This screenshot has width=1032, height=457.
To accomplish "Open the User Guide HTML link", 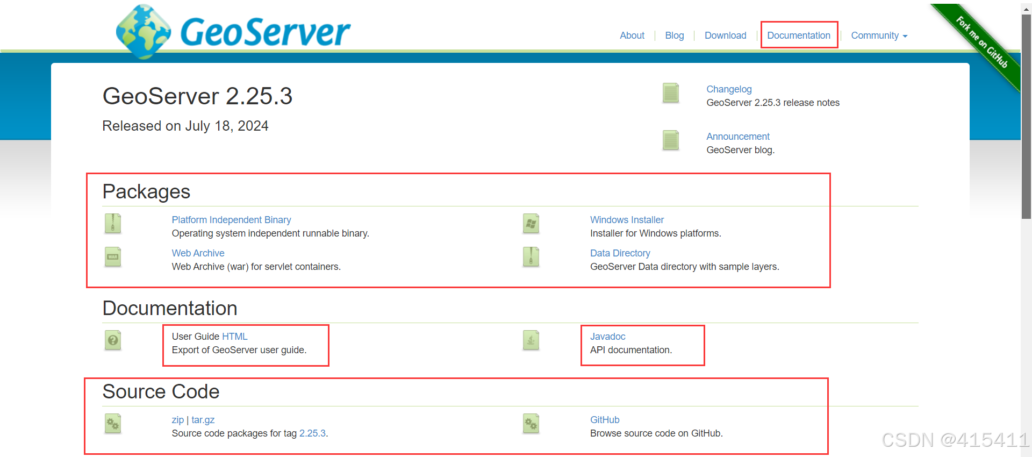I will point(235,337).
